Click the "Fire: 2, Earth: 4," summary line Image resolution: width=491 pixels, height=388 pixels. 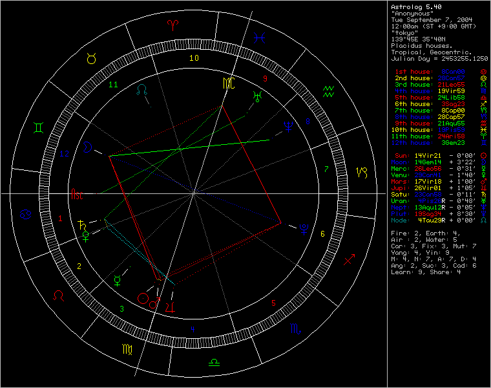426,233
